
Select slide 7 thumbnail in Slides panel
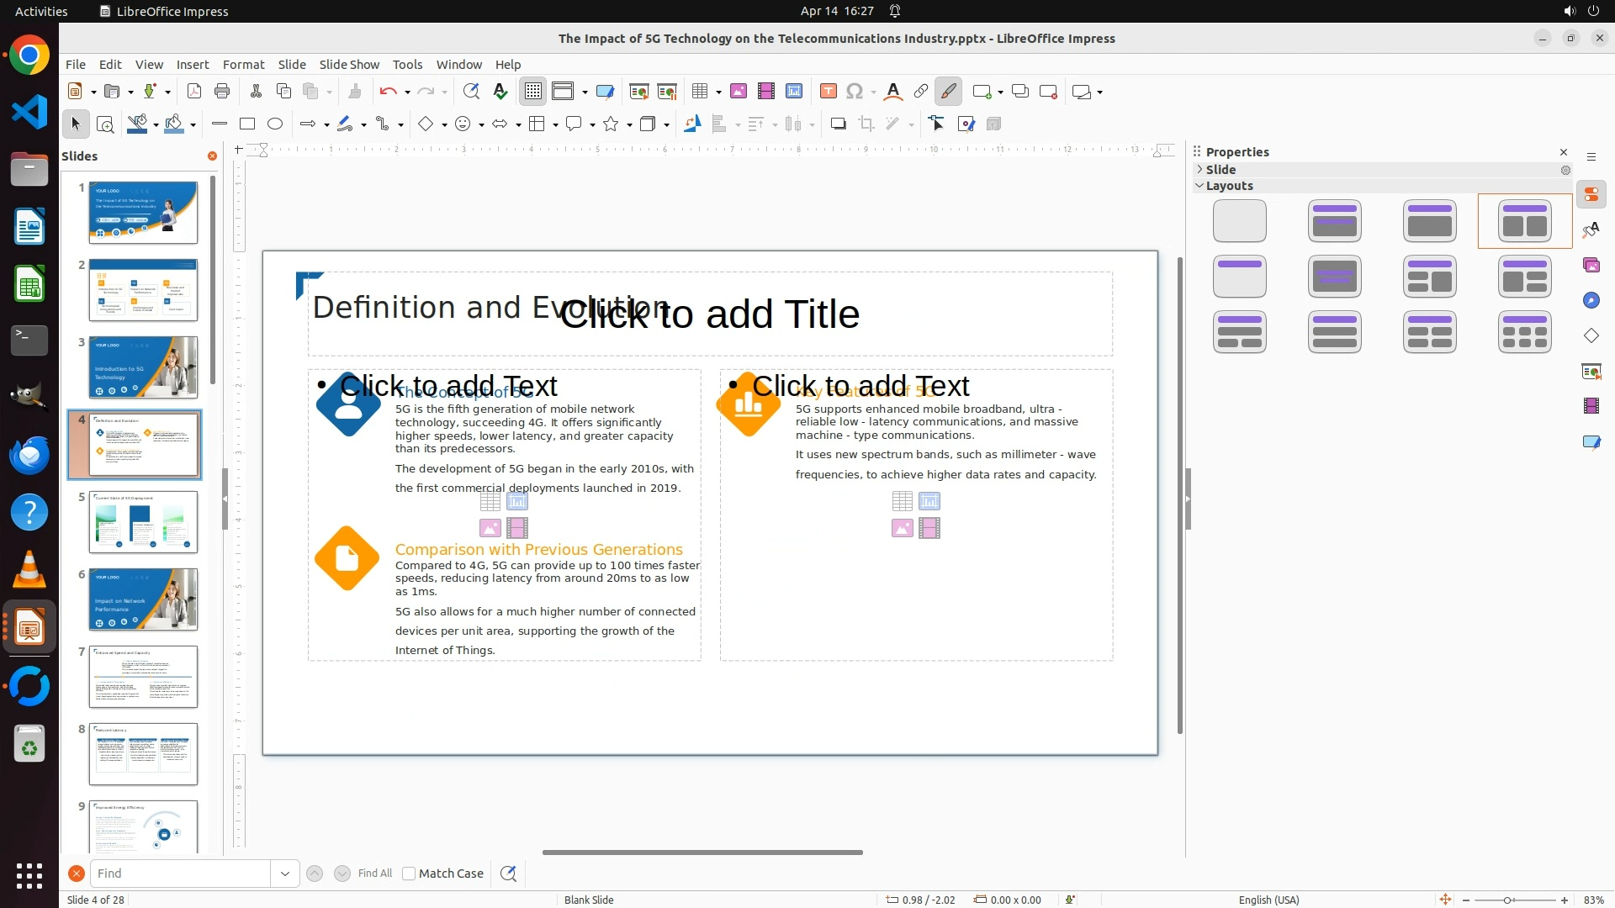143,677
